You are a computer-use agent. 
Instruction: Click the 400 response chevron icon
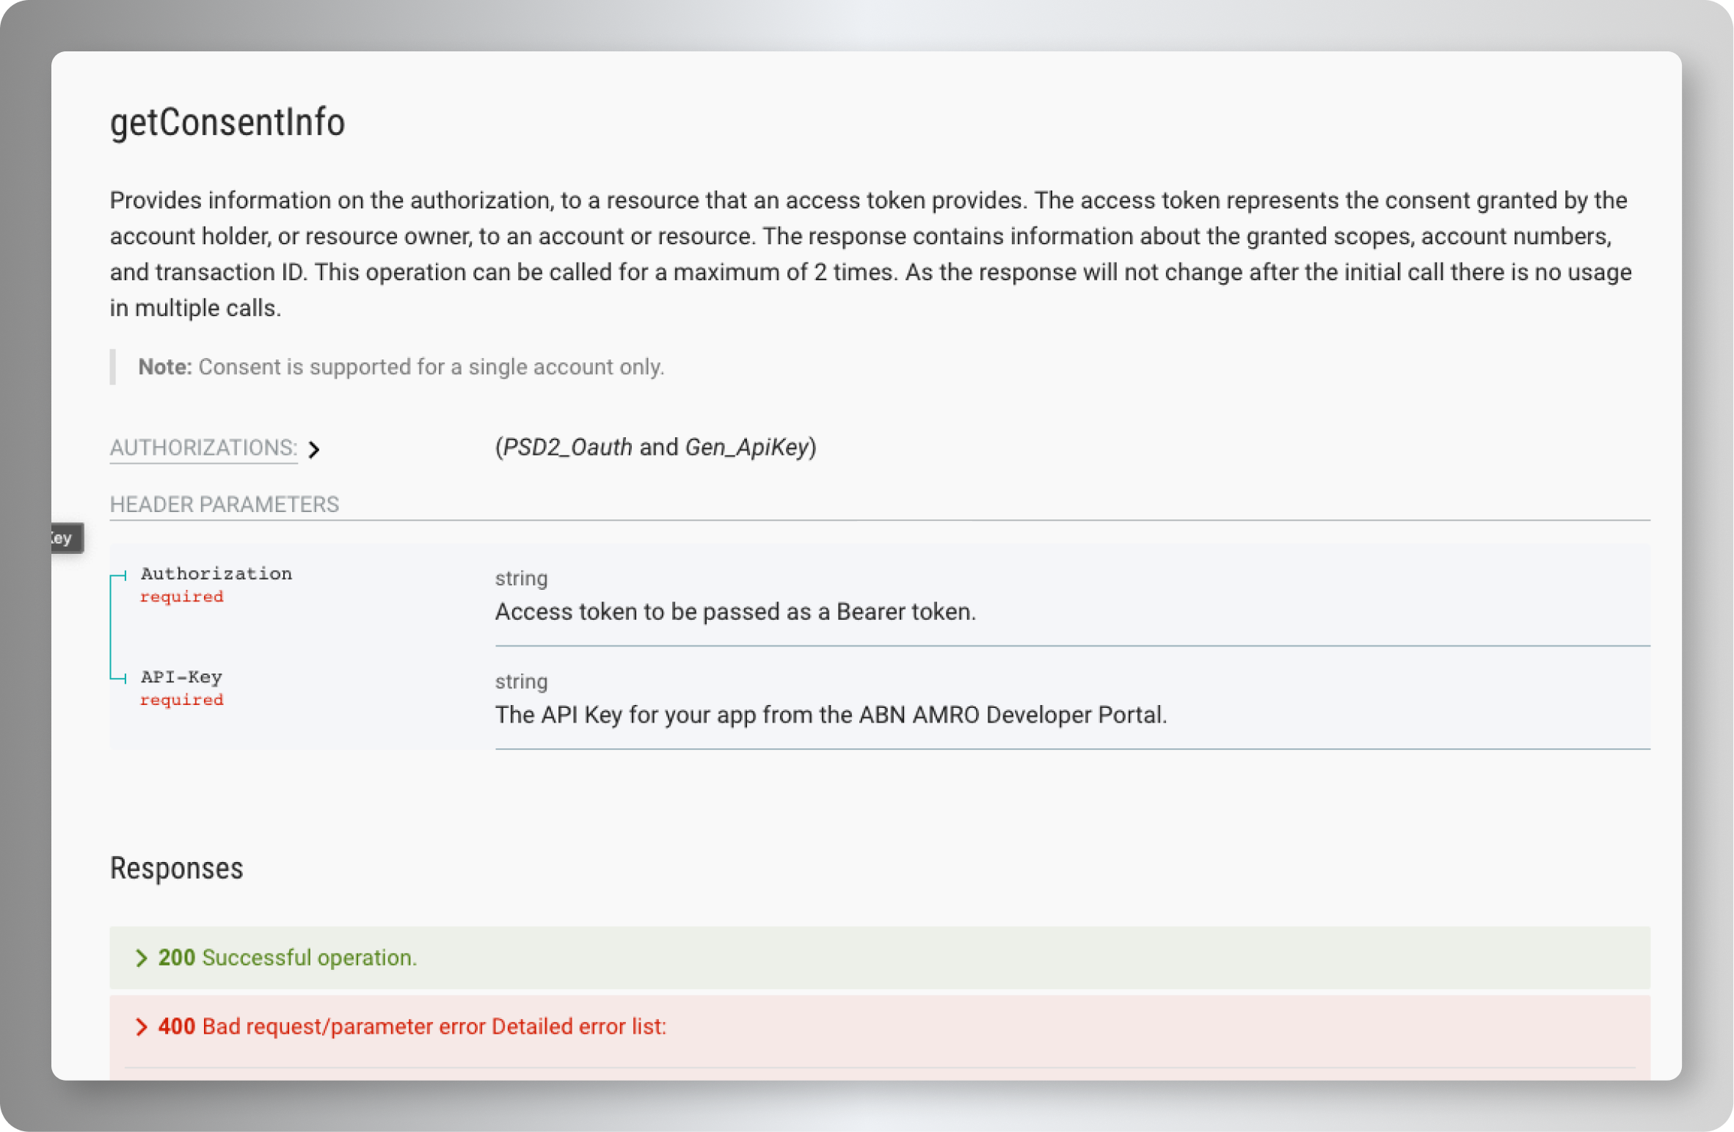[x=142, y=1027]
